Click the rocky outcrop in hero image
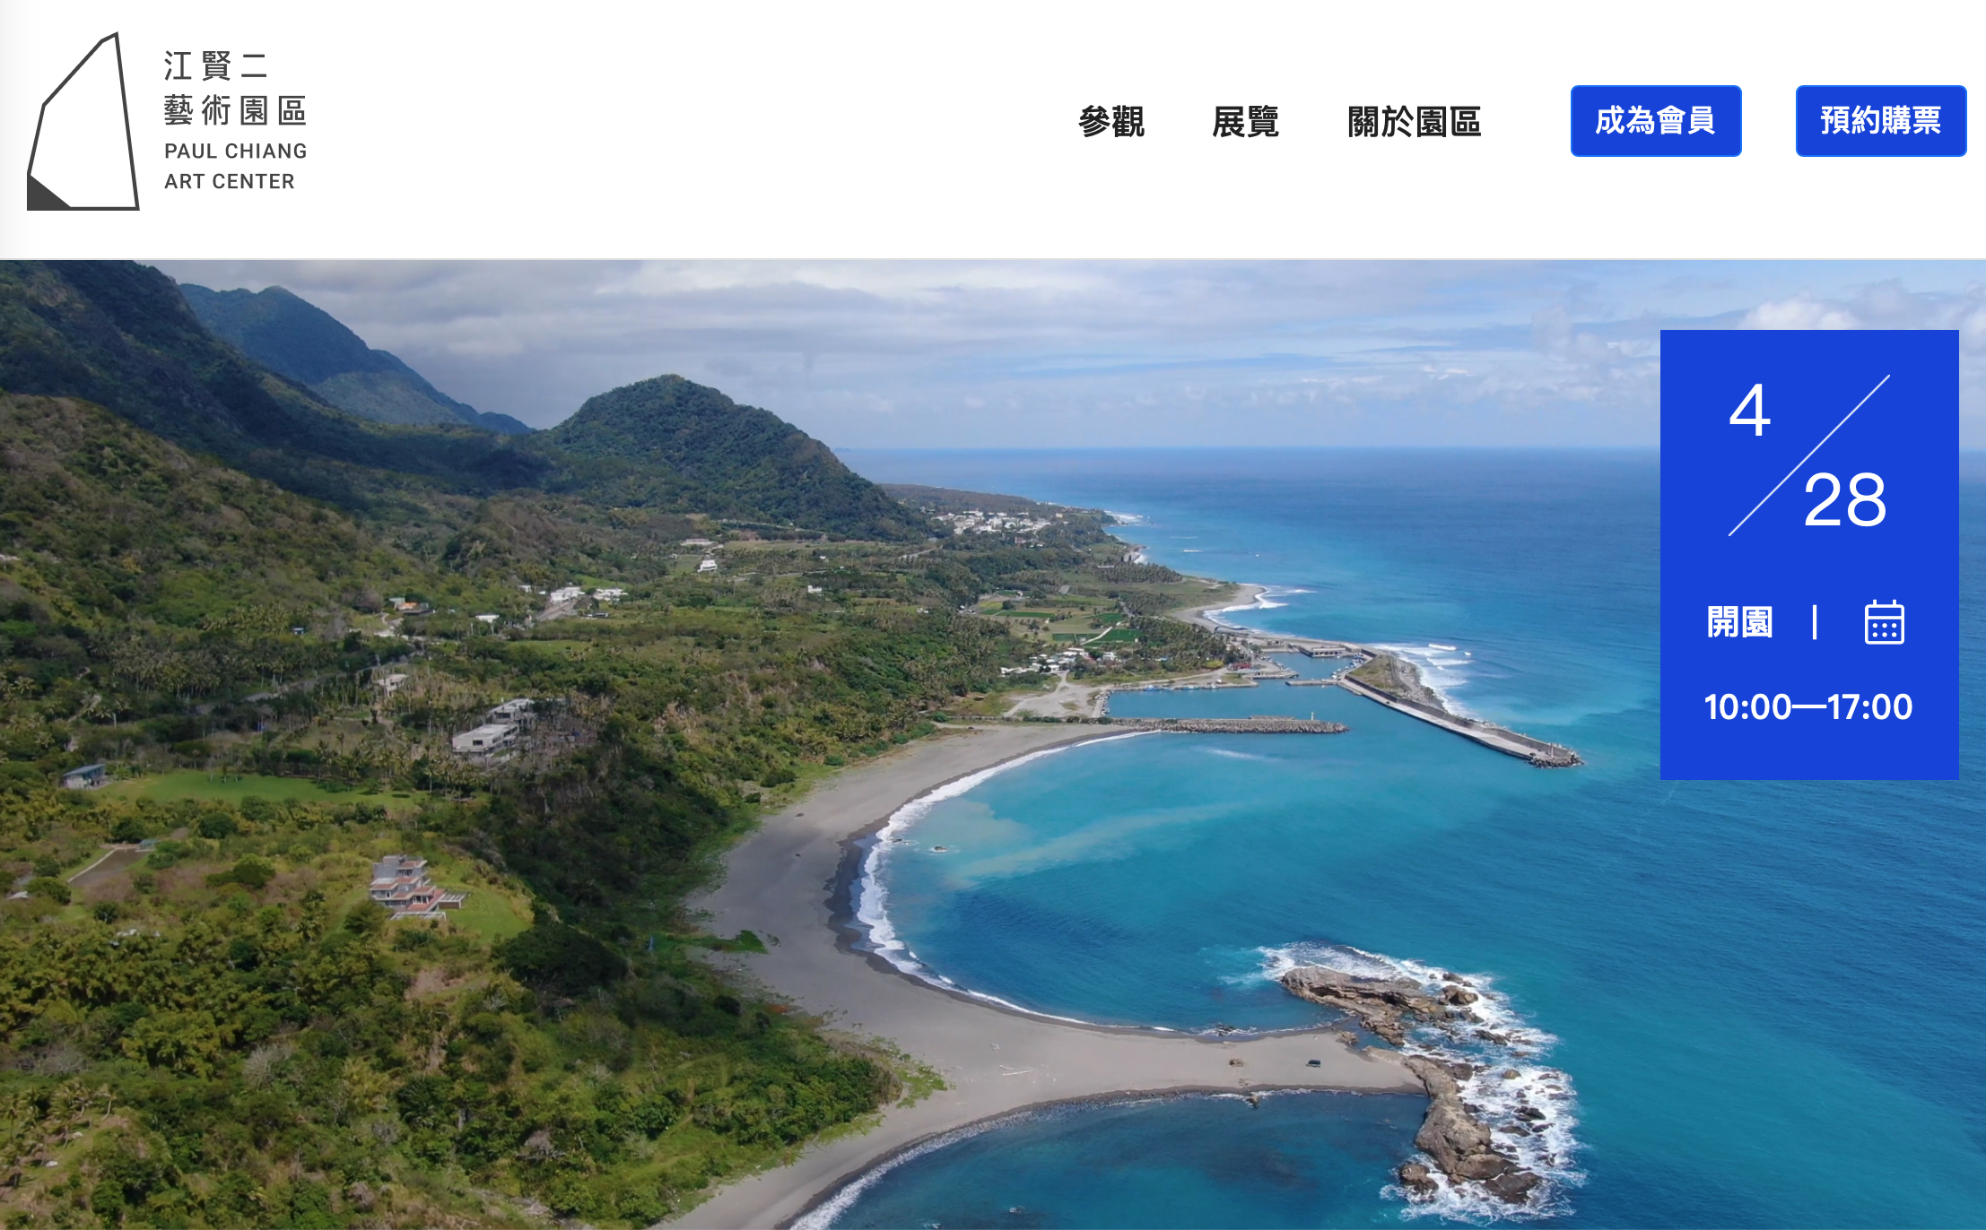 pos(1426,1067)
